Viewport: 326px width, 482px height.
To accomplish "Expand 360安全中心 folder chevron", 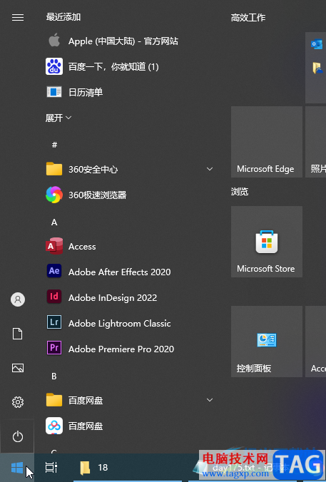I will click(x=210, y=169).
